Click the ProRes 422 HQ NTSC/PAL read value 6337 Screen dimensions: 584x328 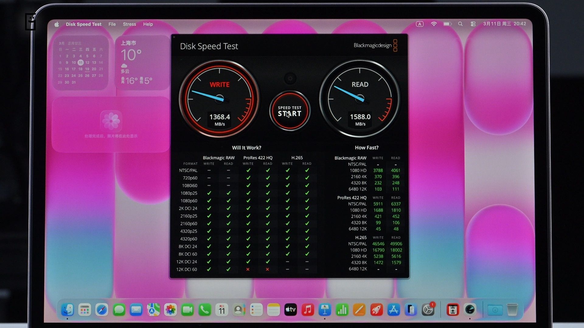click(396, 204)
